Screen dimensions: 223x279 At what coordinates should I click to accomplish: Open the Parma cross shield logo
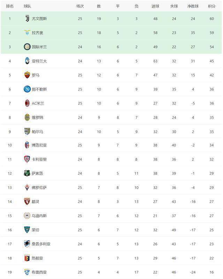click(x=27, y=131)
